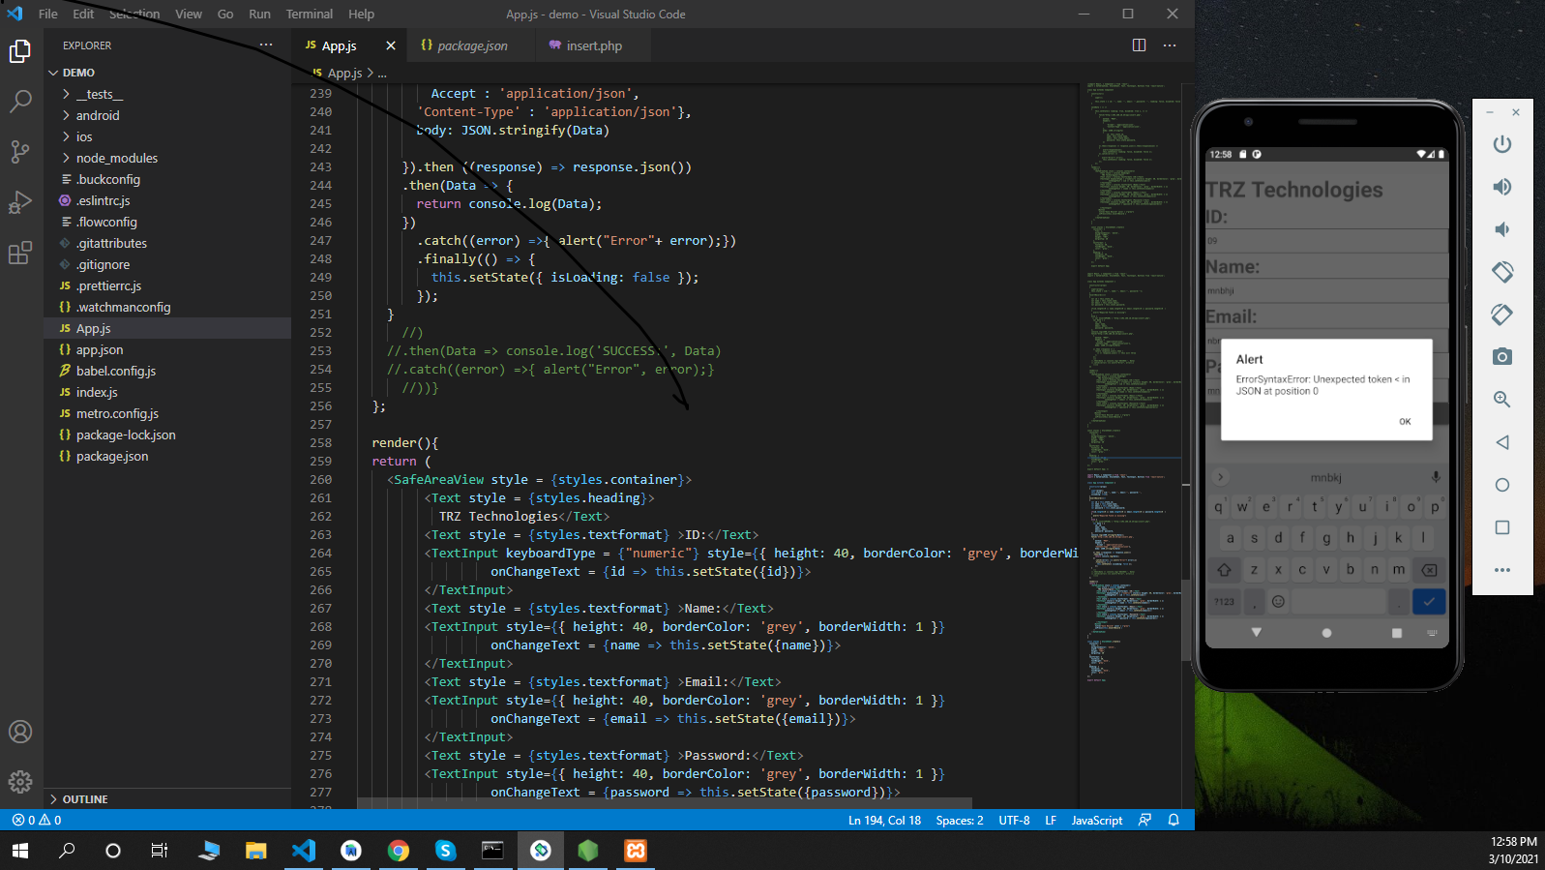Click emulator Overview square button
The width and height of the screenshot is (1545, 870).
click(1502, 527)
